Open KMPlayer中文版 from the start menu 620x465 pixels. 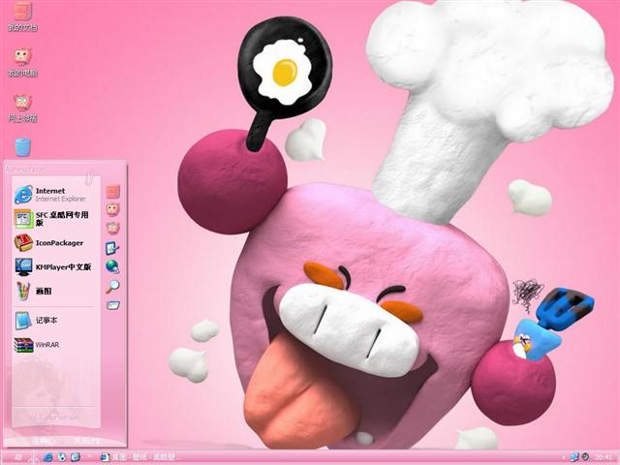pos(51,266)
